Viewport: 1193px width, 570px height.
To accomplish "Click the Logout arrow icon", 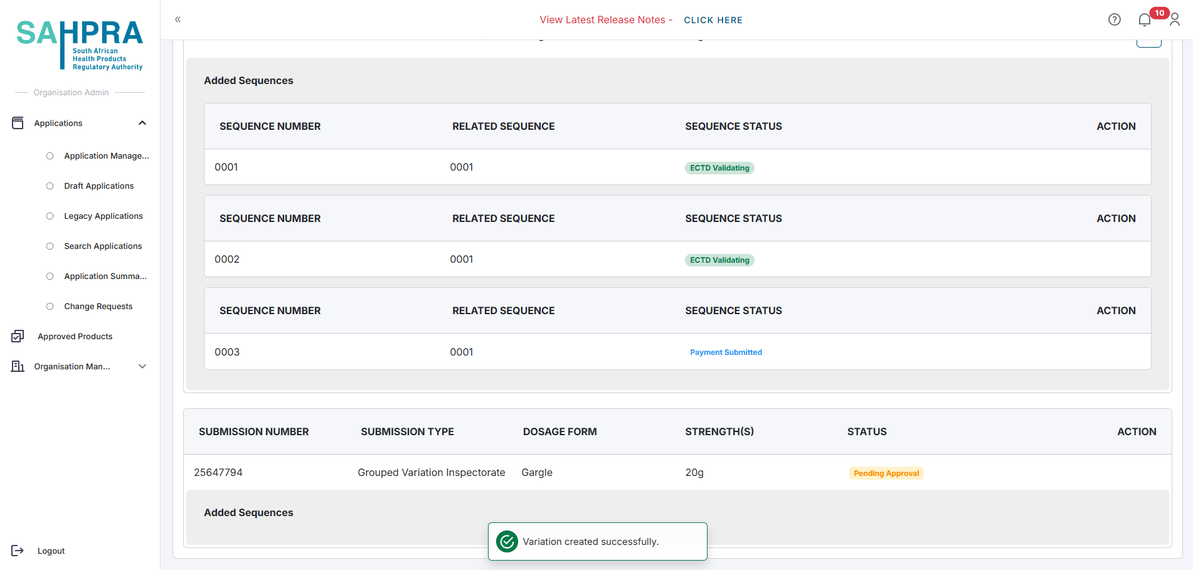I will [18, 551].
